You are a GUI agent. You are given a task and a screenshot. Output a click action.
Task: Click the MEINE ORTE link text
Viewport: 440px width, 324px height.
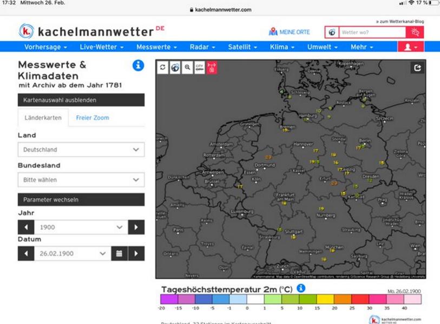pos(294,32)
